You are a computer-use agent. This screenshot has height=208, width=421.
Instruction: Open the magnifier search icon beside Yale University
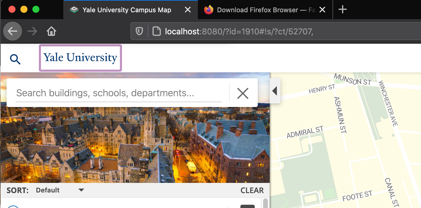(15, 59)
